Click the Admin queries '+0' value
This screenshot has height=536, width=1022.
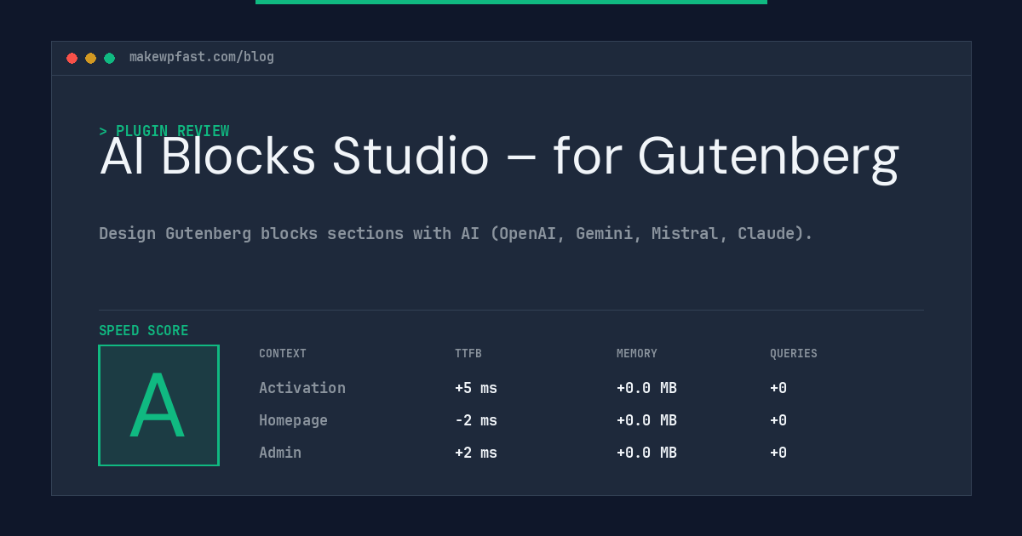click(778, 453)
